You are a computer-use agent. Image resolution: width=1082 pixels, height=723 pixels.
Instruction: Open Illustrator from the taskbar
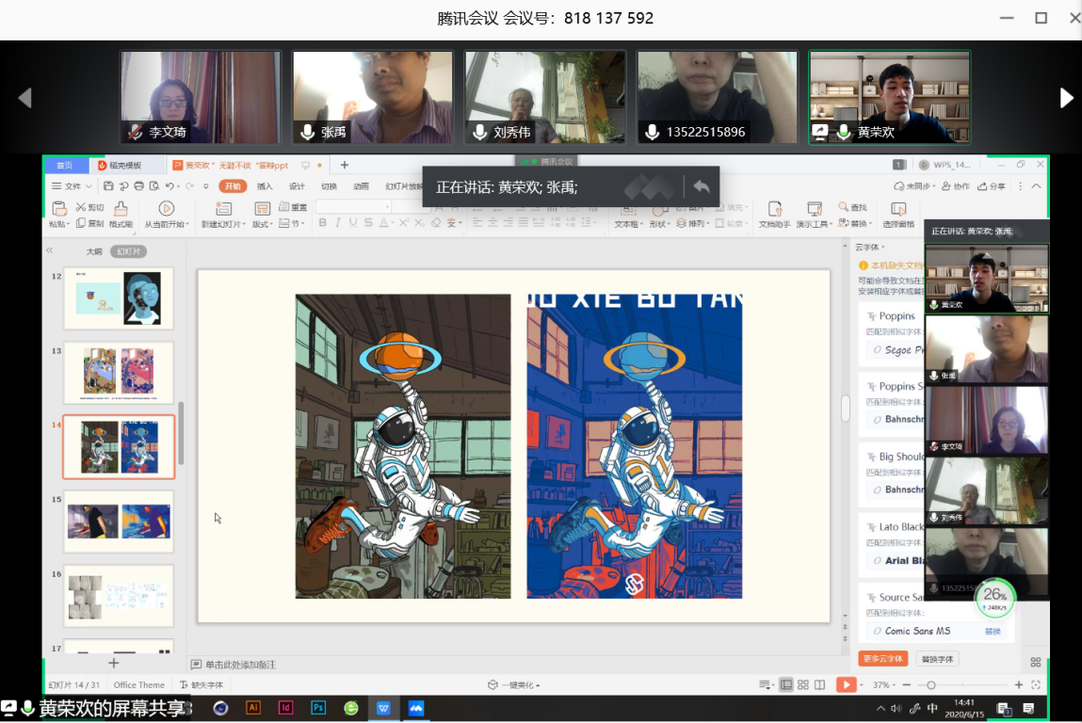click(x=252, y=707)
